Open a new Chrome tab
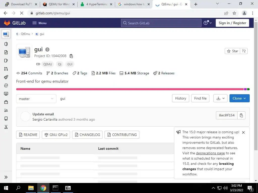 coord(196,4)
